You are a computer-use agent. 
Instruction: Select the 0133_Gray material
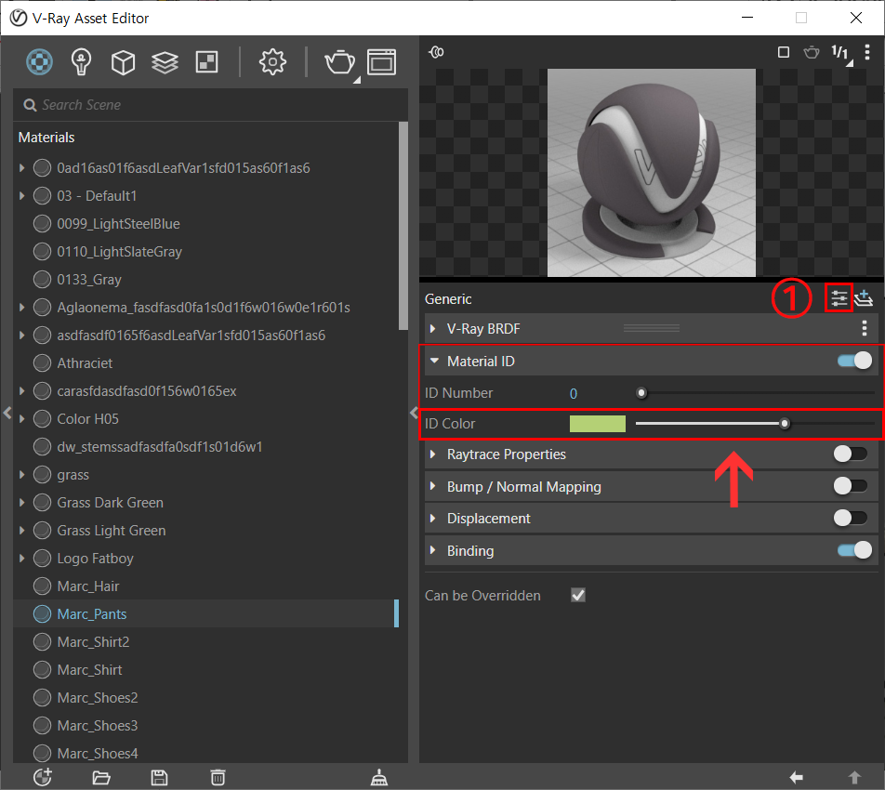click(x=205, y=280)
